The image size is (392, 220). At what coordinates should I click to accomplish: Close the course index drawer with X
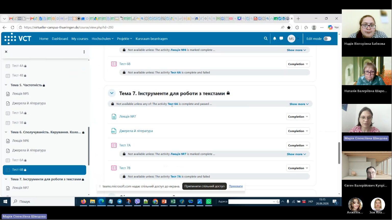coord(6,52)
